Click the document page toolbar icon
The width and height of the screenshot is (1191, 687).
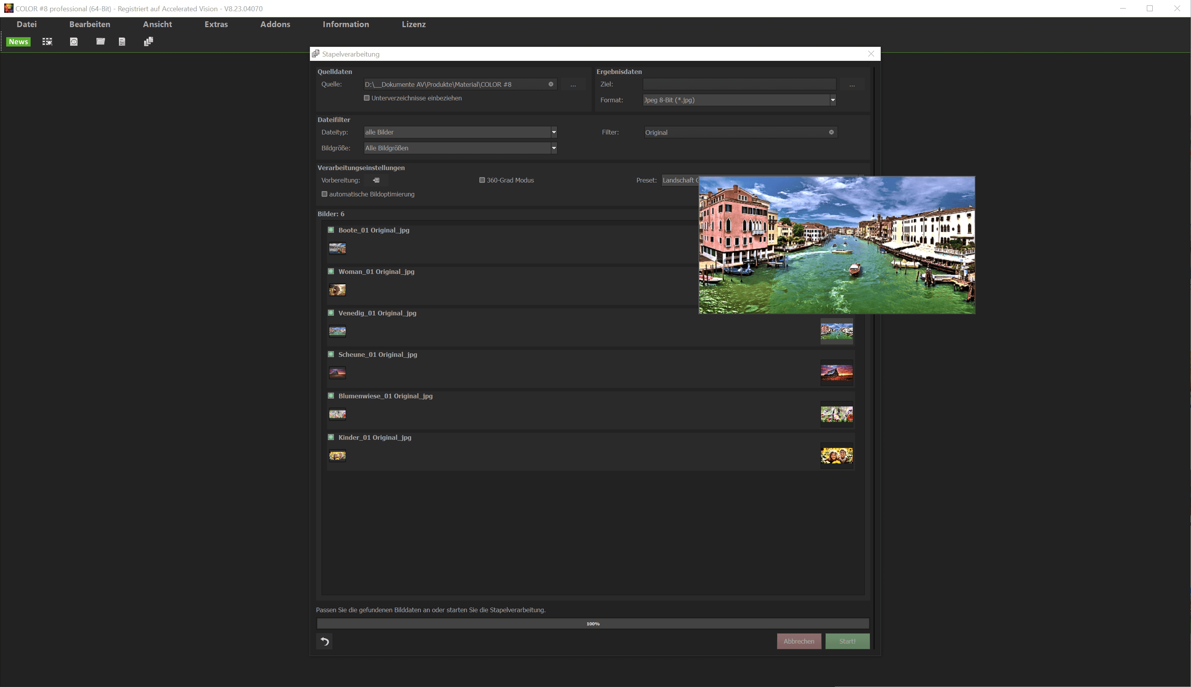pos(122,41)
